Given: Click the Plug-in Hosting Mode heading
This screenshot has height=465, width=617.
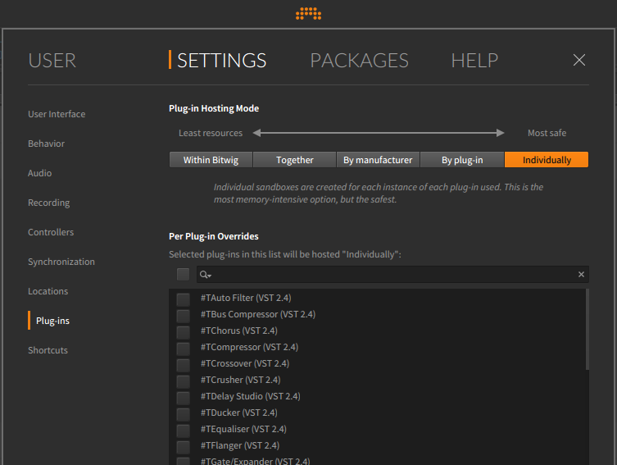Looking at the screenshot, I should pos(214,108).
